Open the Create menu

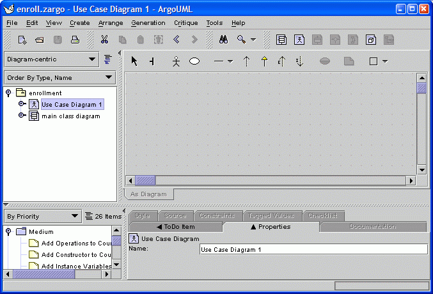pos(79,23)
